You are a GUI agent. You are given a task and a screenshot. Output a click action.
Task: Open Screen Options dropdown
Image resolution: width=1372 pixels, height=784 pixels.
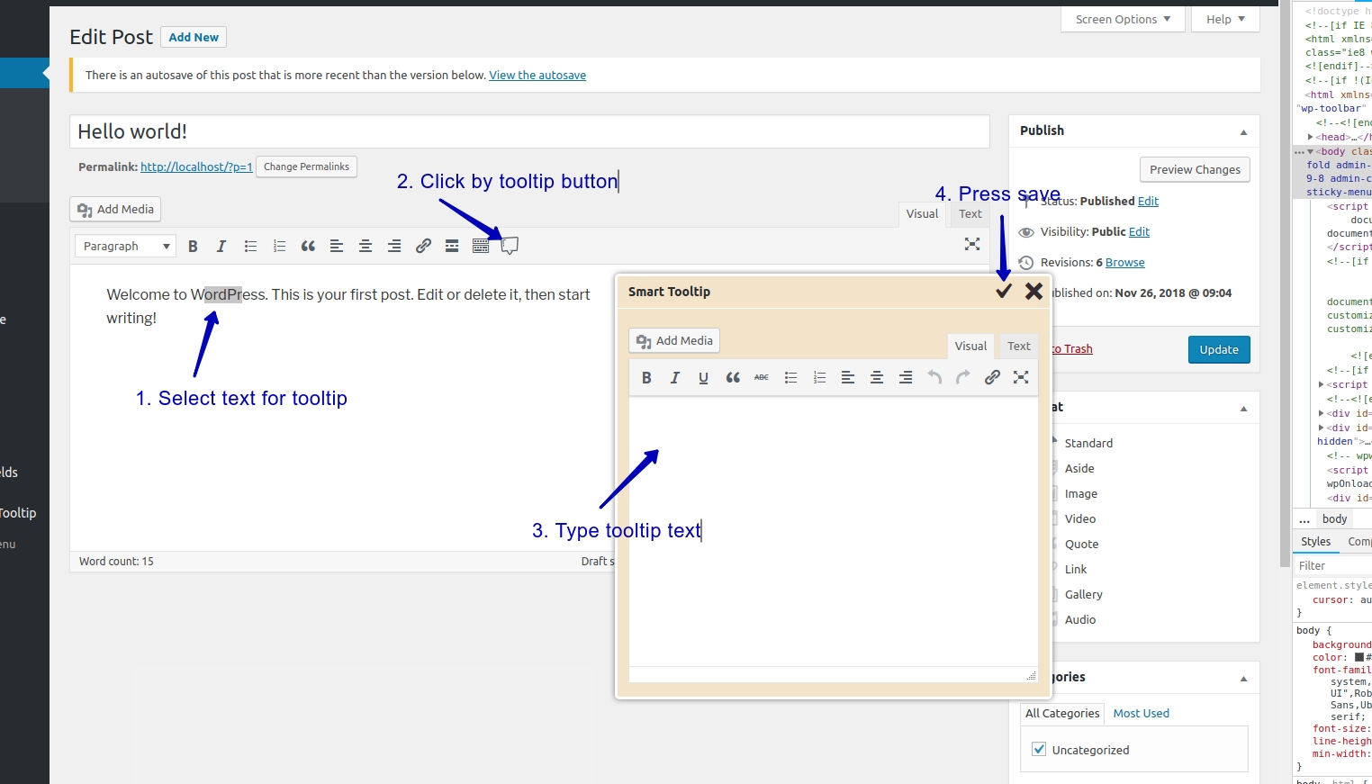(1123, 19)
